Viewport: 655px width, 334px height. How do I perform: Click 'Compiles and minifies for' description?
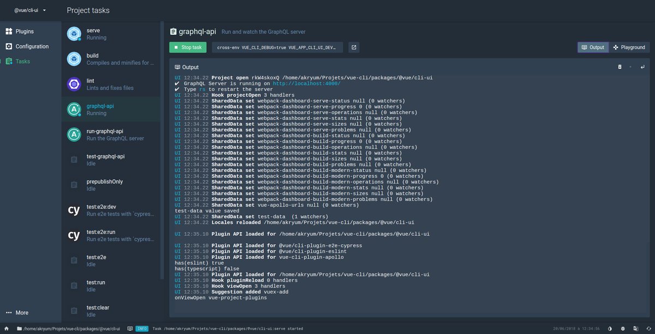click(120, 63)
